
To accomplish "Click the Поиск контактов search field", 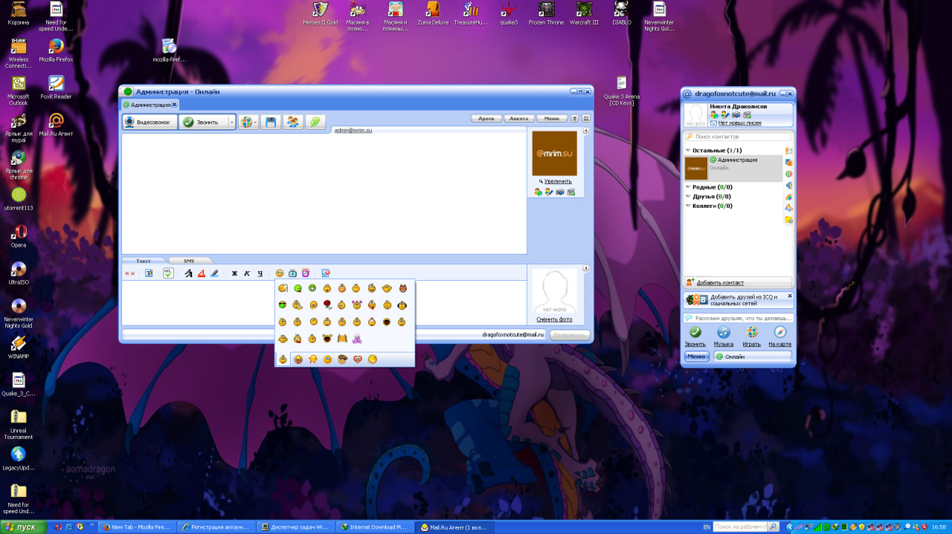I will tap(740, 137).
